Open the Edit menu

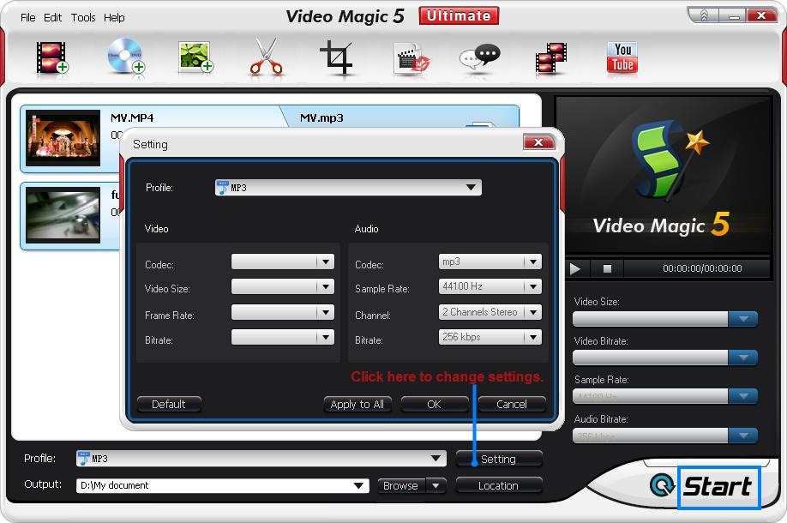[x=52, y=17]
